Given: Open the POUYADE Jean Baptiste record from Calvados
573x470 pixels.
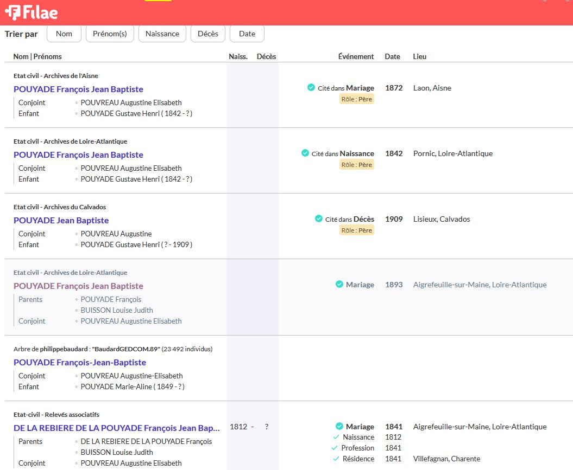Looking at the screenshot, I should (61, 221).
